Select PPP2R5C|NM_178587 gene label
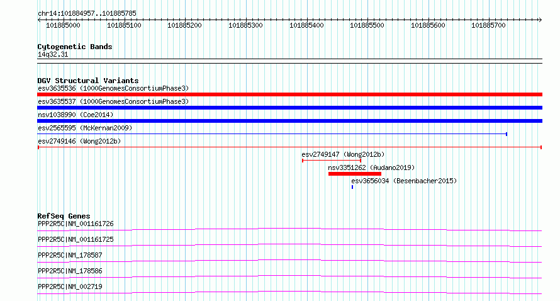This screenshot has width=560, height=301. tap(70, 255)
